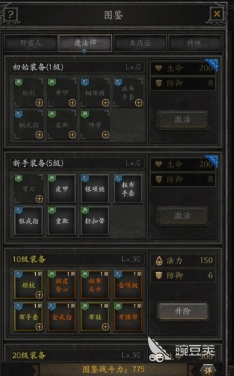Click 激活 button for 新手装备

[183, 215]
